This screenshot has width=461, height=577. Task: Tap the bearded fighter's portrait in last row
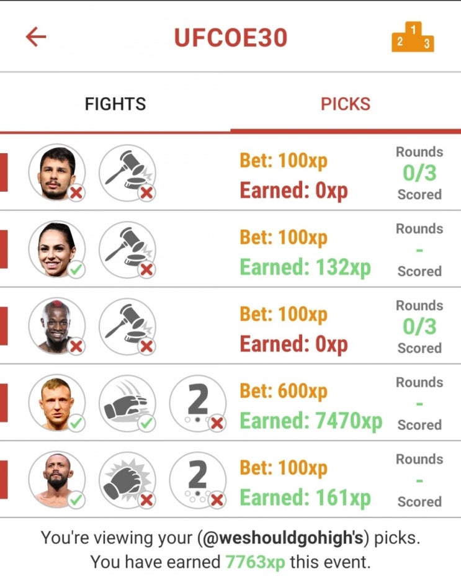[57, 480]
